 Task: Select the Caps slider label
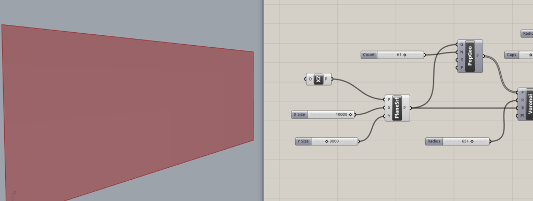512,55
